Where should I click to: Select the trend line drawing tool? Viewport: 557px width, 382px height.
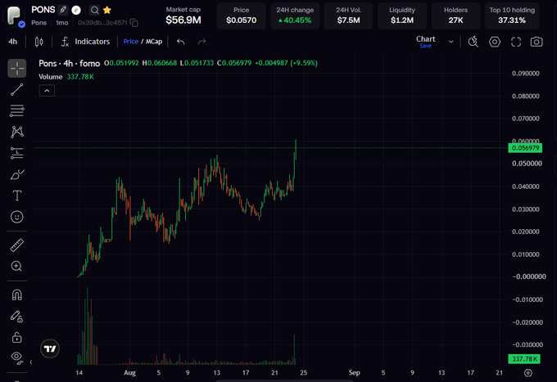pyautogui.click(x=16, y=89)
